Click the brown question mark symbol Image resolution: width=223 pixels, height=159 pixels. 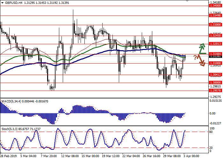195,57
